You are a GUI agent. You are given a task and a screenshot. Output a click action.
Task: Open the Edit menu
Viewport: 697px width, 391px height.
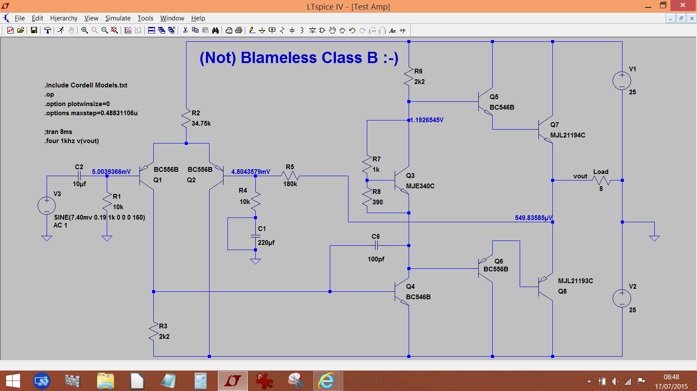tap(37, 18)
